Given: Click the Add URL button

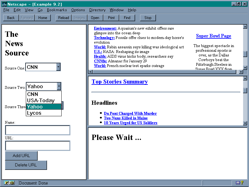Looking at the screenshot, I should pos(21,156).
